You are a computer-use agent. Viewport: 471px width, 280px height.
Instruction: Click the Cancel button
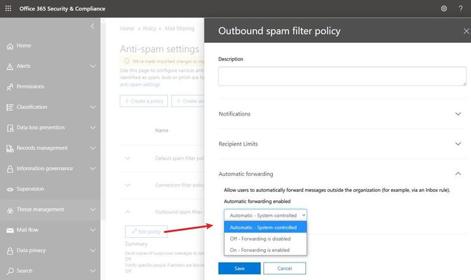point(284,268)
